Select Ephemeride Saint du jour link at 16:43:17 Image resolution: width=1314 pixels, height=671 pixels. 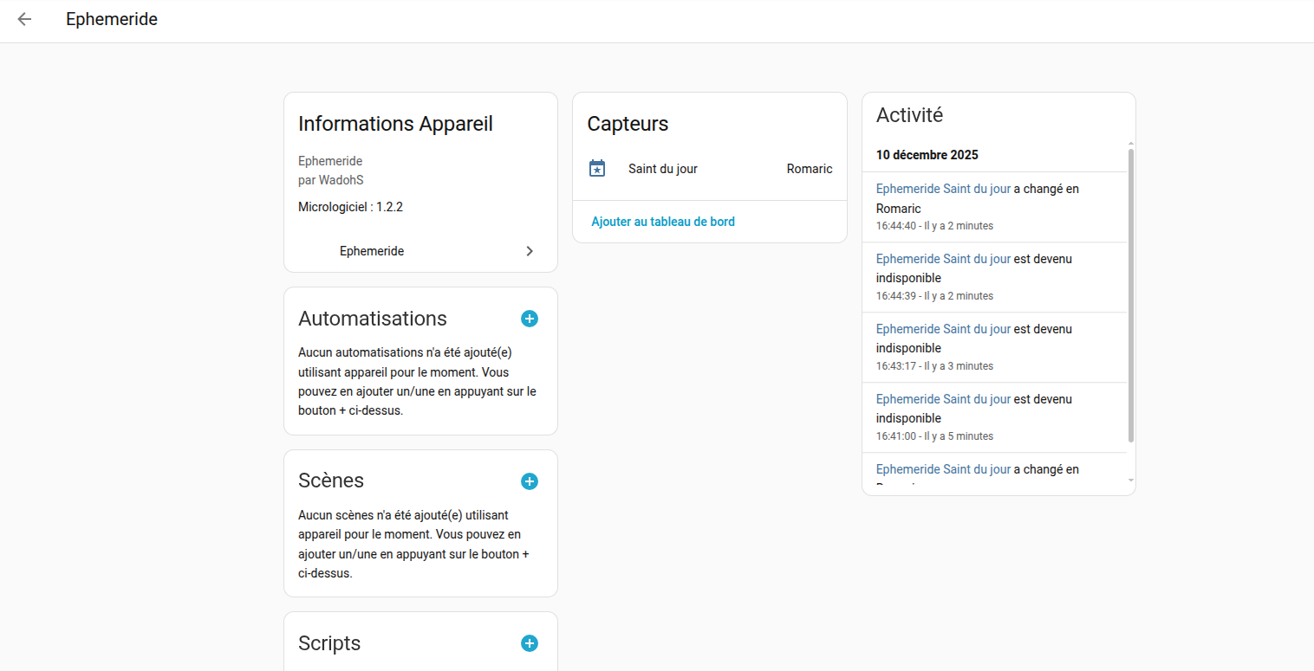[x=943, y=329]
